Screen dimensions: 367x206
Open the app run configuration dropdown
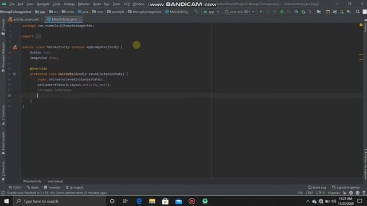click(211, 11)
